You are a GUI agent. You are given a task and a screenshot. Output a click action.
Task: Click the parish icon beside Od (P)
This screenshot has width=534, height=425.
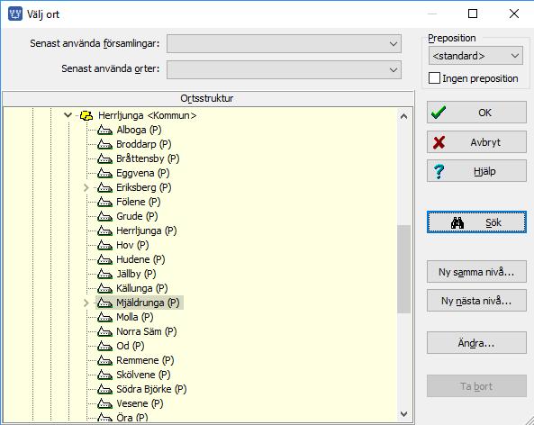[x=104, y=346]
